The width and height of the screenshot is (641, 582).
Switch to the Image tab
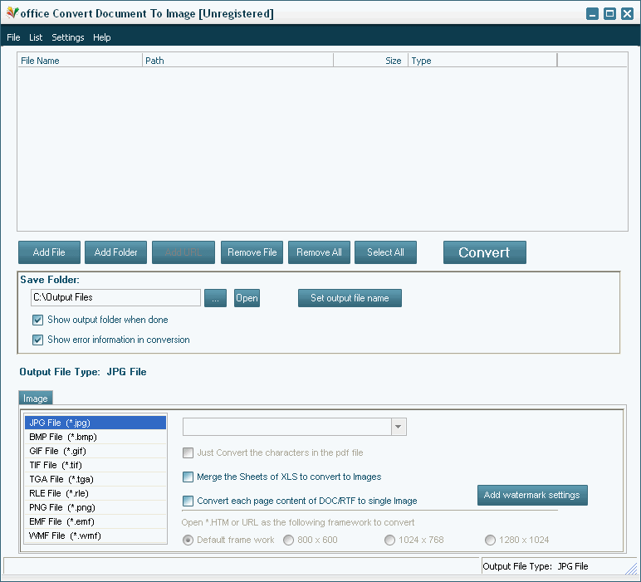pos(35,399)
